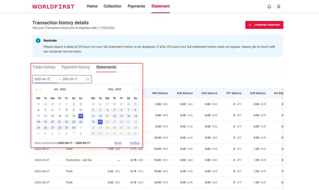Image resolution: width=319 pixels, height=190 pixels.
Task: Click the Download statement button
Action: click(264, 25)
